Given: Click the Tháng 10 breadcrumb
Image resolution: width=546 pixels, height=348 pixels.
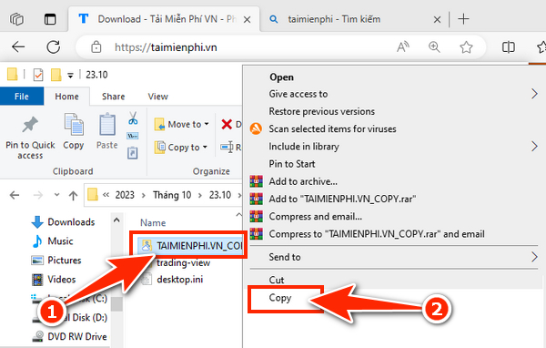Looking at the screenshot, I should (172, 195).
